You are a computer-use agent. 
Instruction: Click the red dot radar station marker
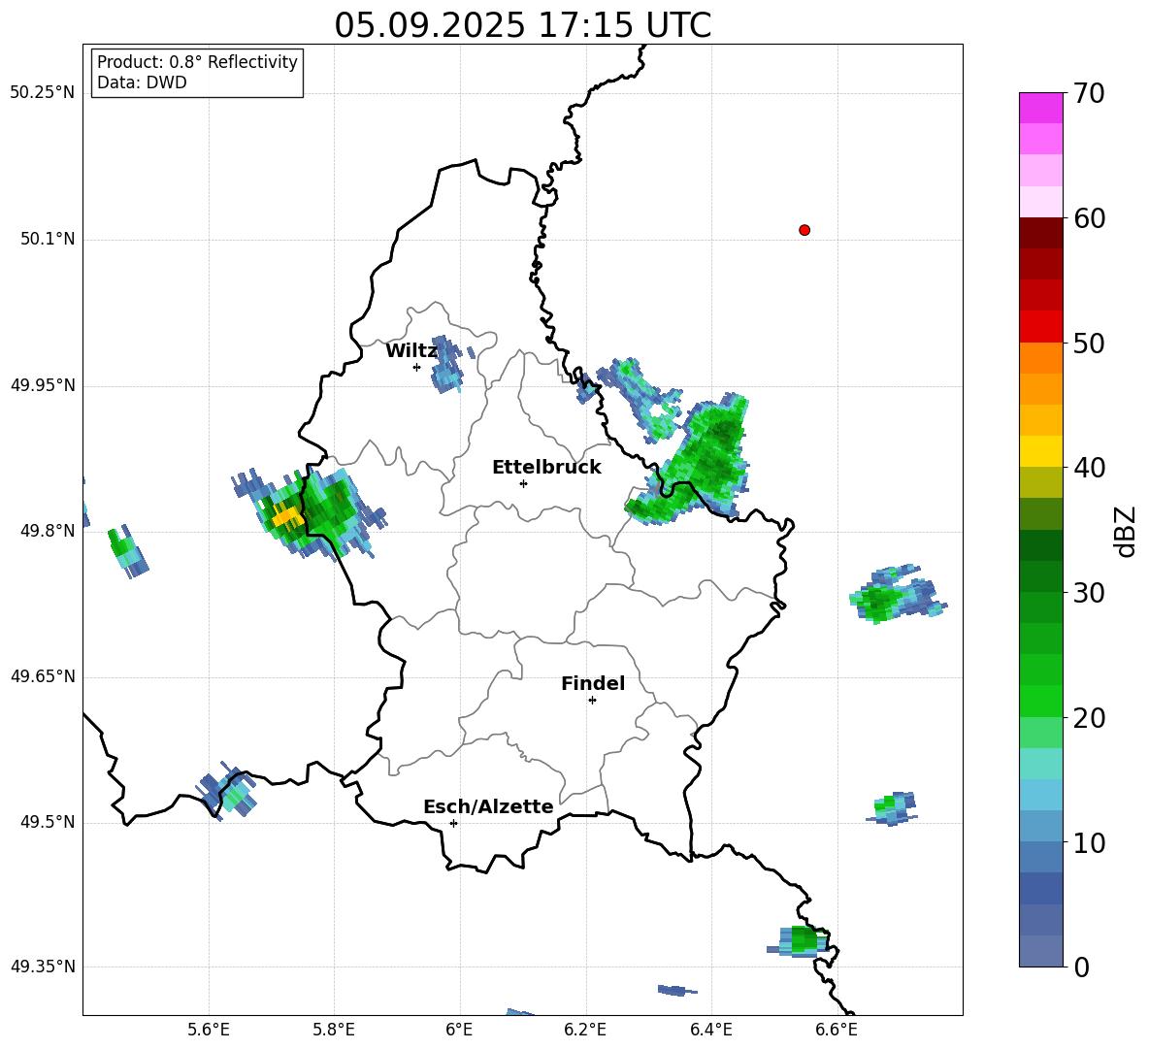point(804,230)
